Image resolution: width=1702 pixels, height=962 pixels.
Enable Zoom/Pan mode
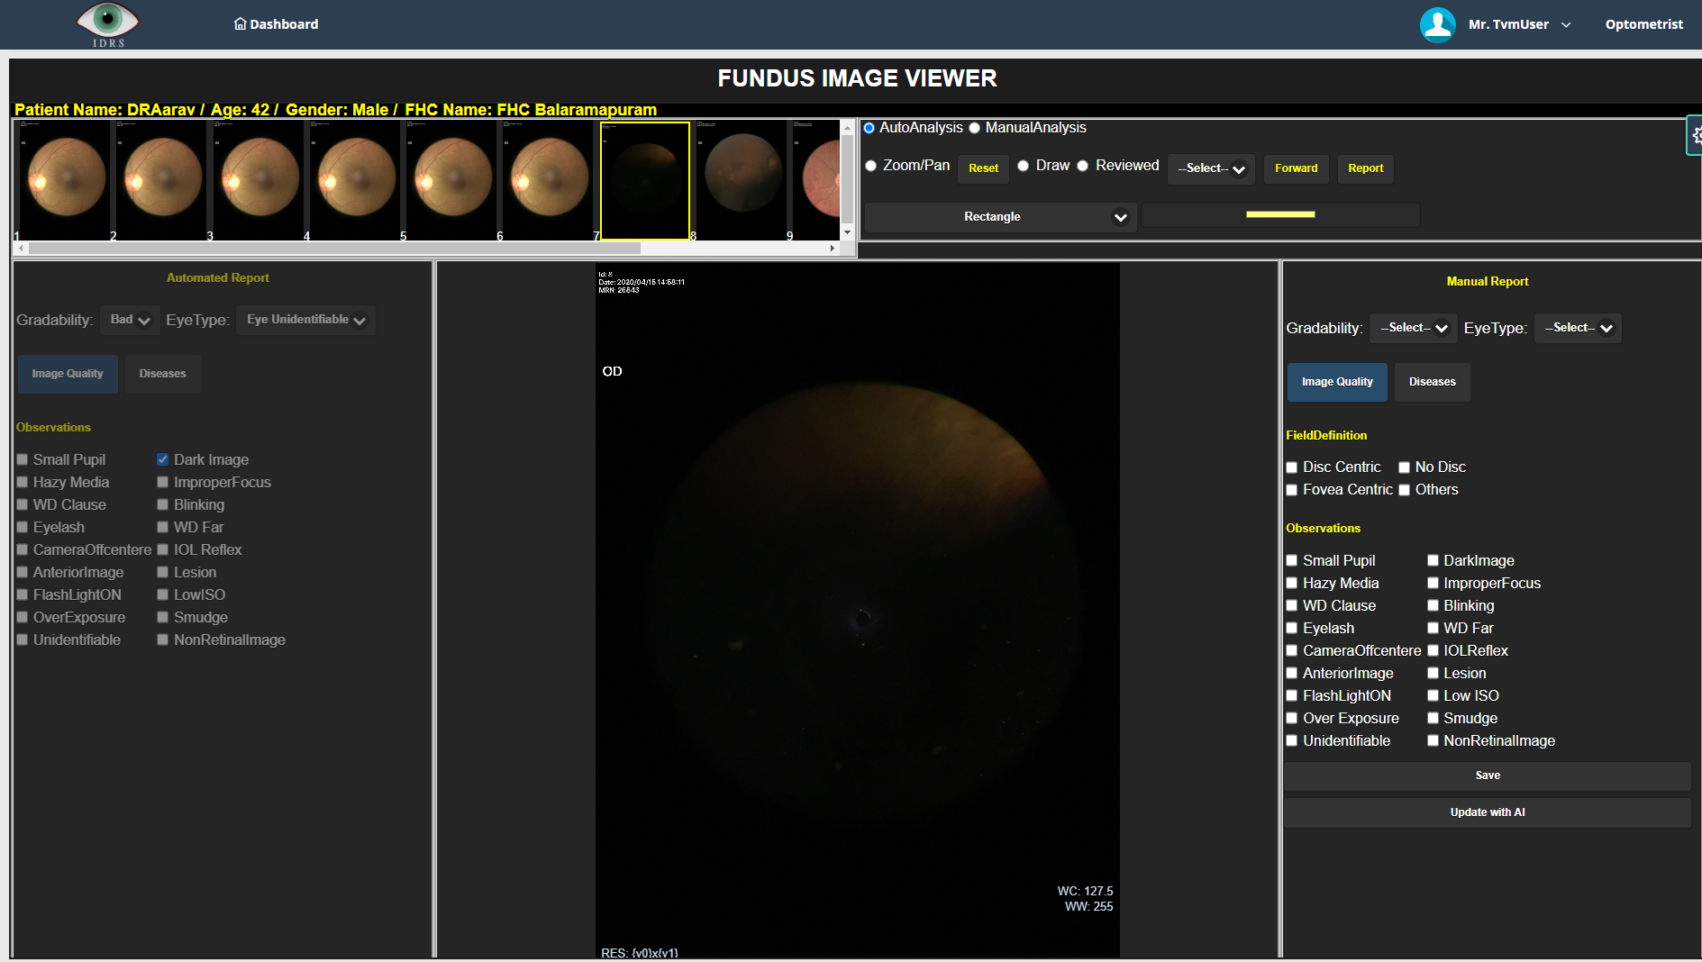pos(871,166)
